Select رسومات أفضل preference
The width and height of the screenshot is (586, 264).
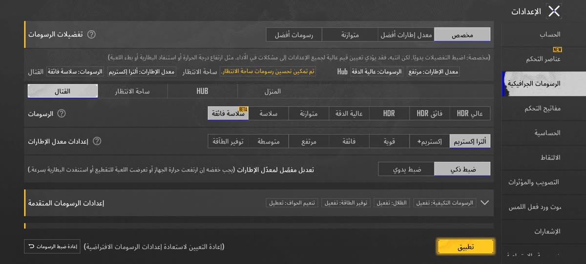coord(294,34)
